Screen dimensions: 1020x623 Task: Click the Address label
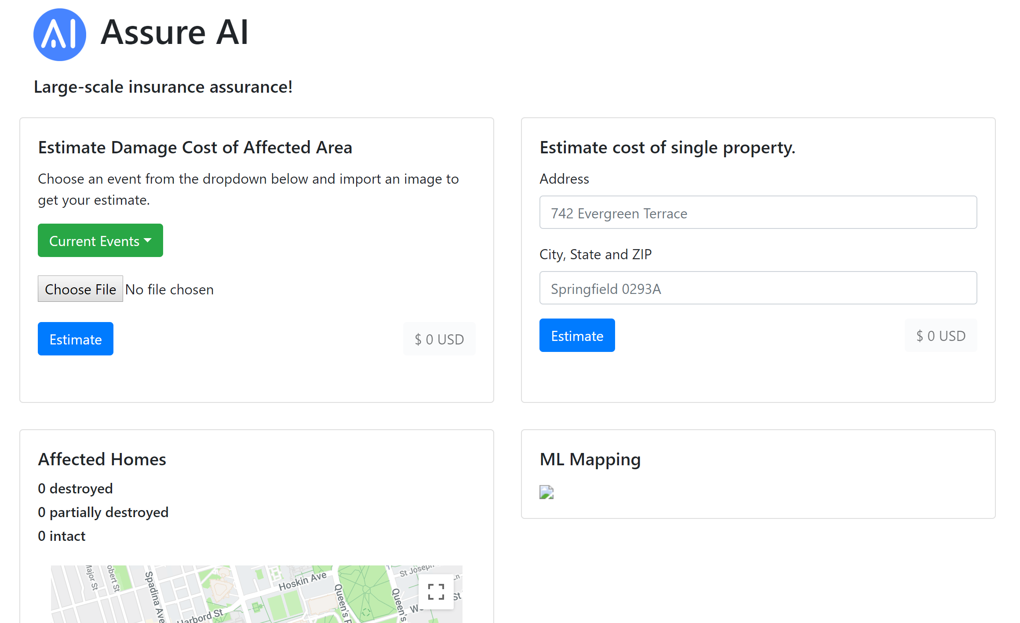click(564, 179)
